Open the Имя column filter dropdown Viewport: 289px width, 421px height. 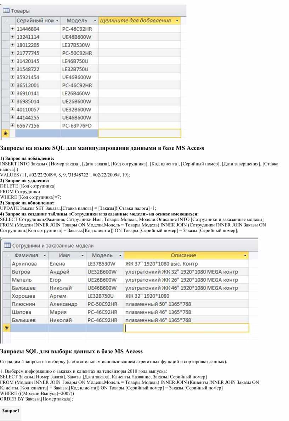tap(83, 256)
